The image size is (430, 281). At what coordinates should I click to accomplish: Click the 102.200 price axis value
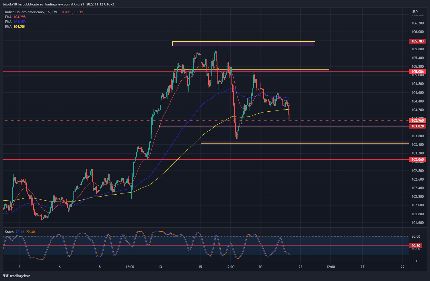[x=418, y=197]
